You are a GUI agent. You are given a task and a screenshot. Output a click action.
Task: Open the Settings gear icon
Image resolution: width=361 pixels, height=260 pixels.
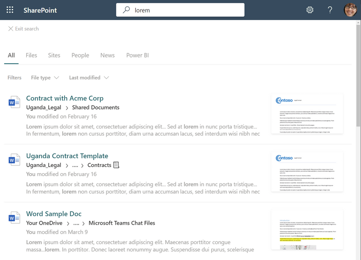point(310,10)
